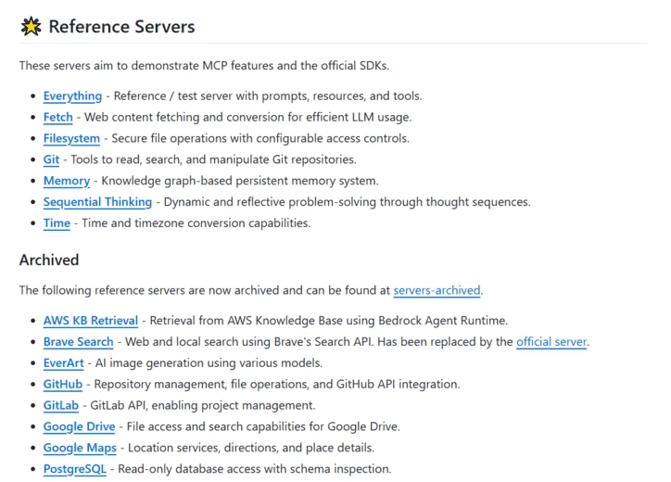Open the GitHub archived server link
This screenshot has height=482, width=671.
pyautogui.click(x=62, y=384)
